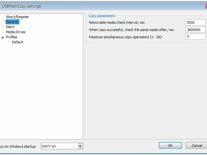Select the Profiles tree node
The image size is (207, 155).
[11, 37]
